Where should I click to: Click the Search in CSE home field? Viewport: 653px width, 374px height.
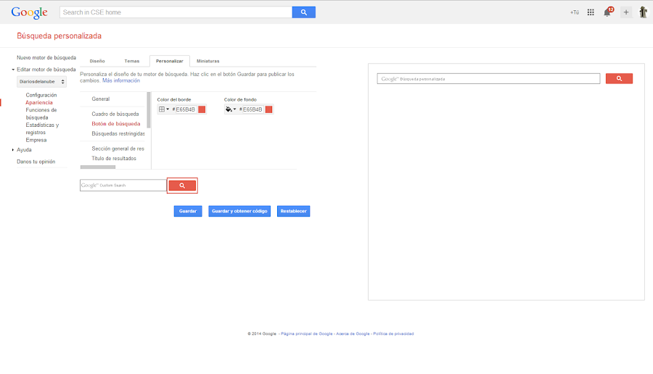[x=176, y=12]
